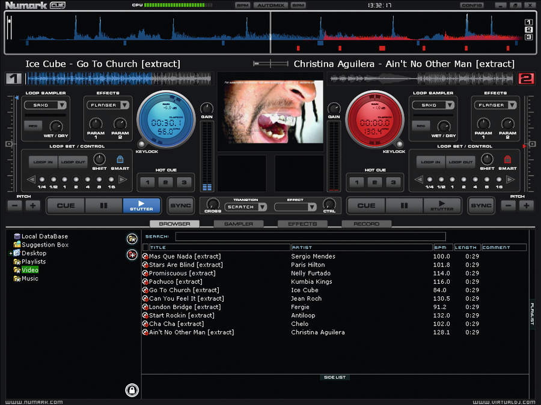
Task: Click the lock icon in the browser panel
Action: click(132, 390)
